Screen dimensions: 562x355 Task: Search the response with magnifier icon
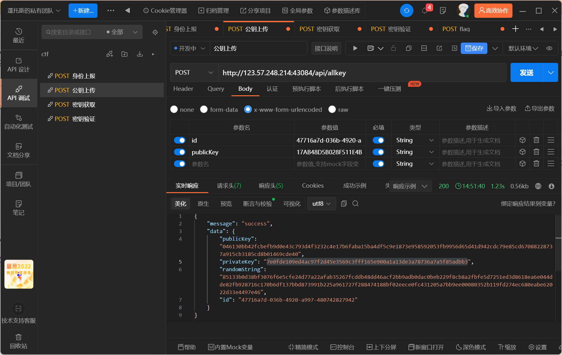tap(356, 204)
